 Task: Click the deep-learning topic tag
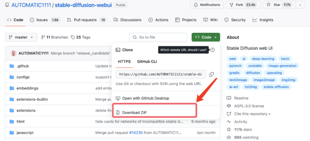coord(263,59)
